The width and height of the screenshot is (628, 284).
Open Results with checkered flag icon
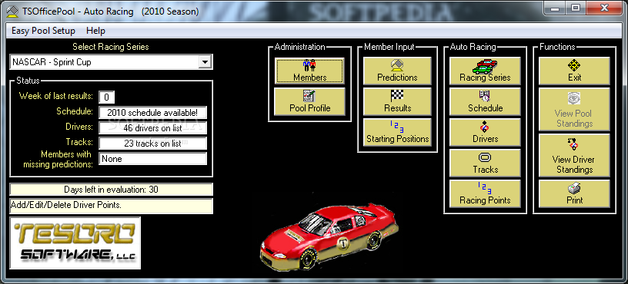[397, 101]
